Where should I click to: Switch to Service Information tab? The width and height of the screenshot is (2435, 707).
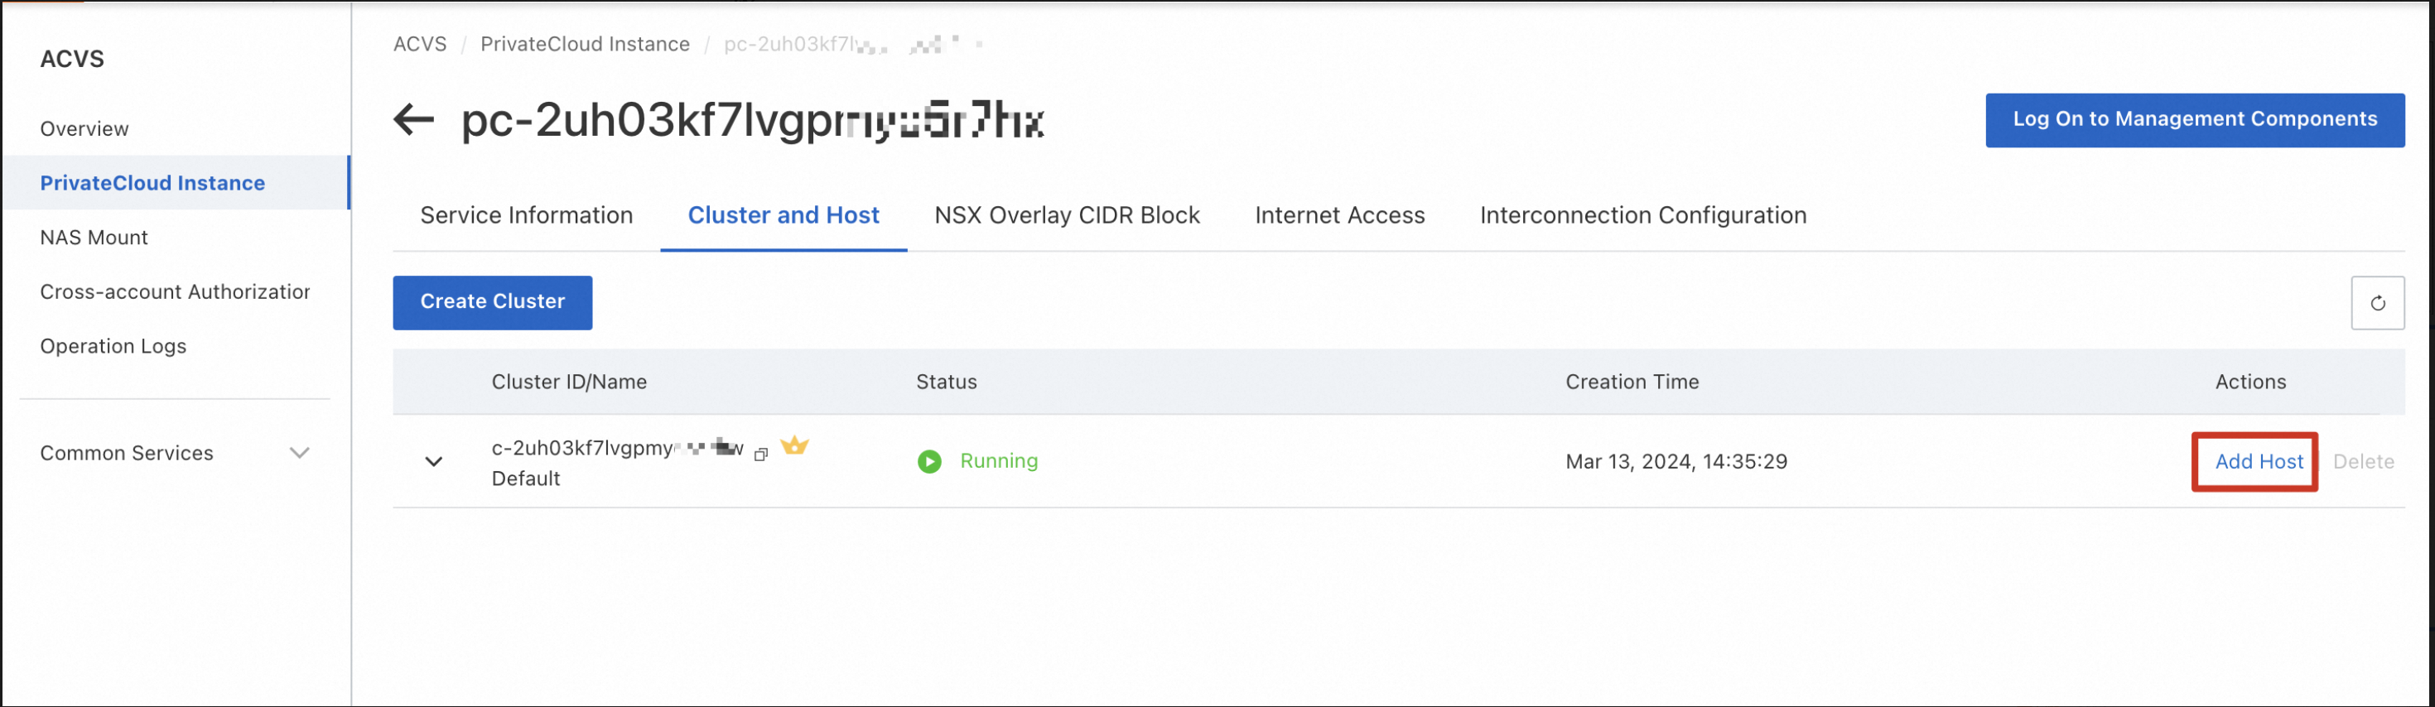tap(527, 215)
